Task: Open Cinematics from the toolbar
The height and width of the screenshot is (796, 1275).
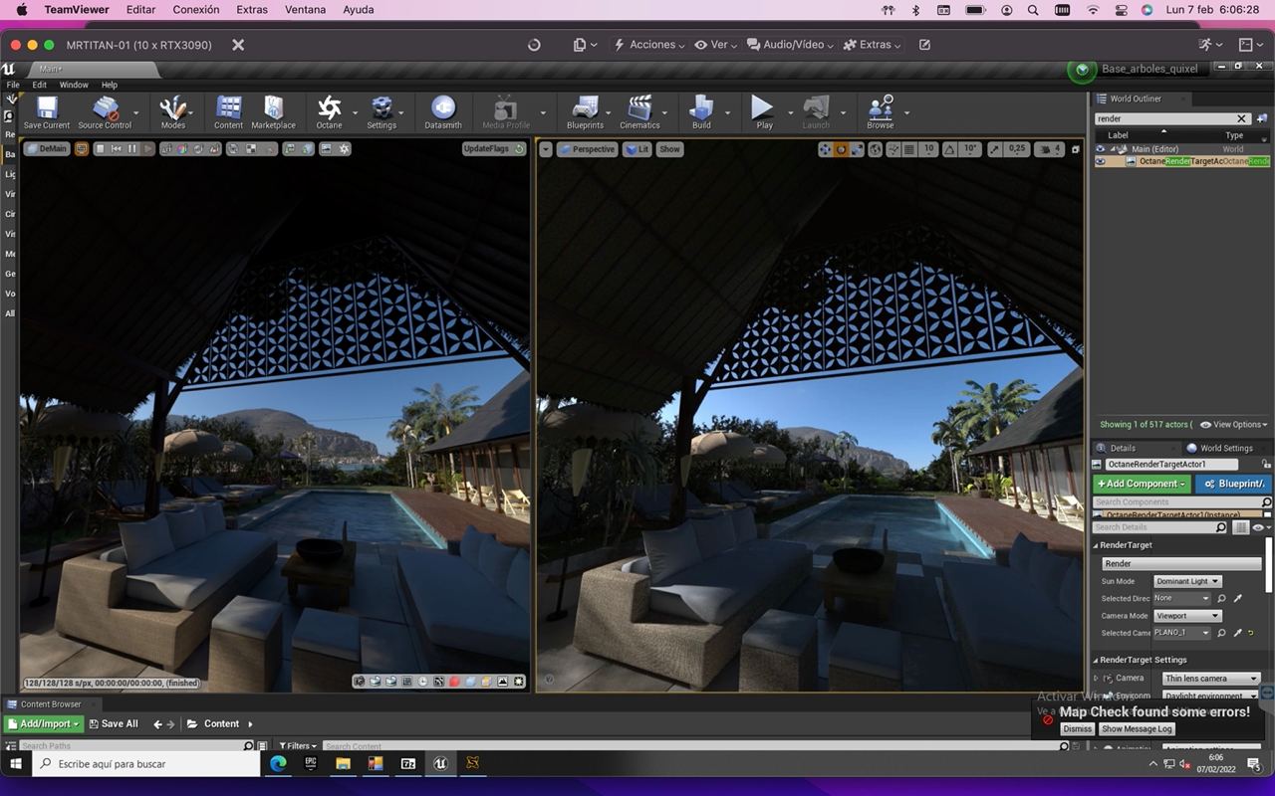Action: (x=639, y=113)
